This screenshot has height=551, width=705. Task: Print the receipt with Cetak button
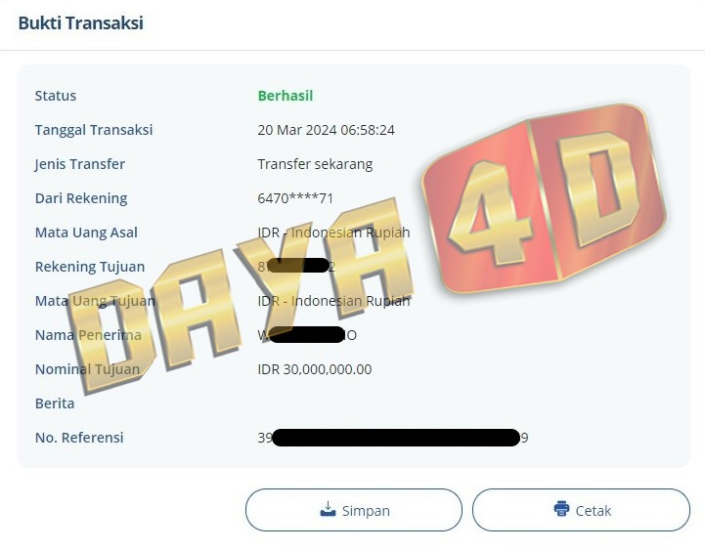tap(581, 510)
